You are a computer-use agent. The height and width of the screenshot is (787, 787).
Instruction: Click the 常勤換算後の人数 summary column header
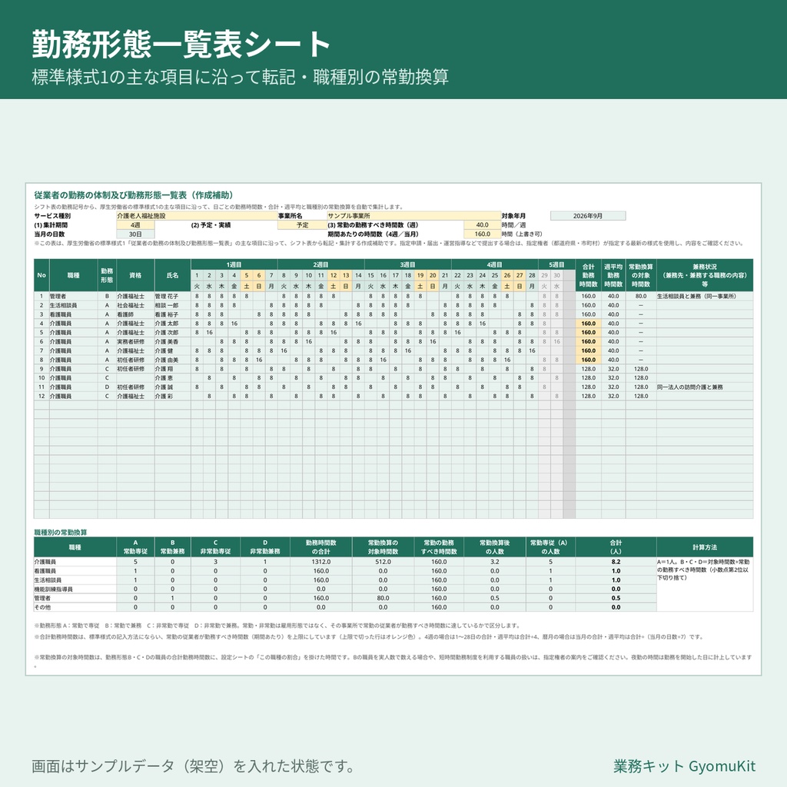[x=494, y=547]
